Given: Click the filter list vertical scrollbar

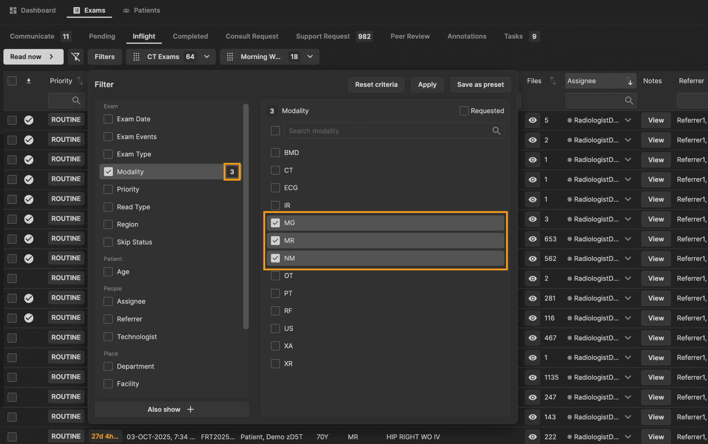Looking at the screenshot, I should pos(246,216).
